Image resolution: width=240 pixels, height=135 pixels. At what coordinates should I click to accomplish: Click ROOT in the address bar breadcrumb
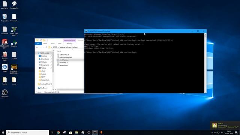55,47
